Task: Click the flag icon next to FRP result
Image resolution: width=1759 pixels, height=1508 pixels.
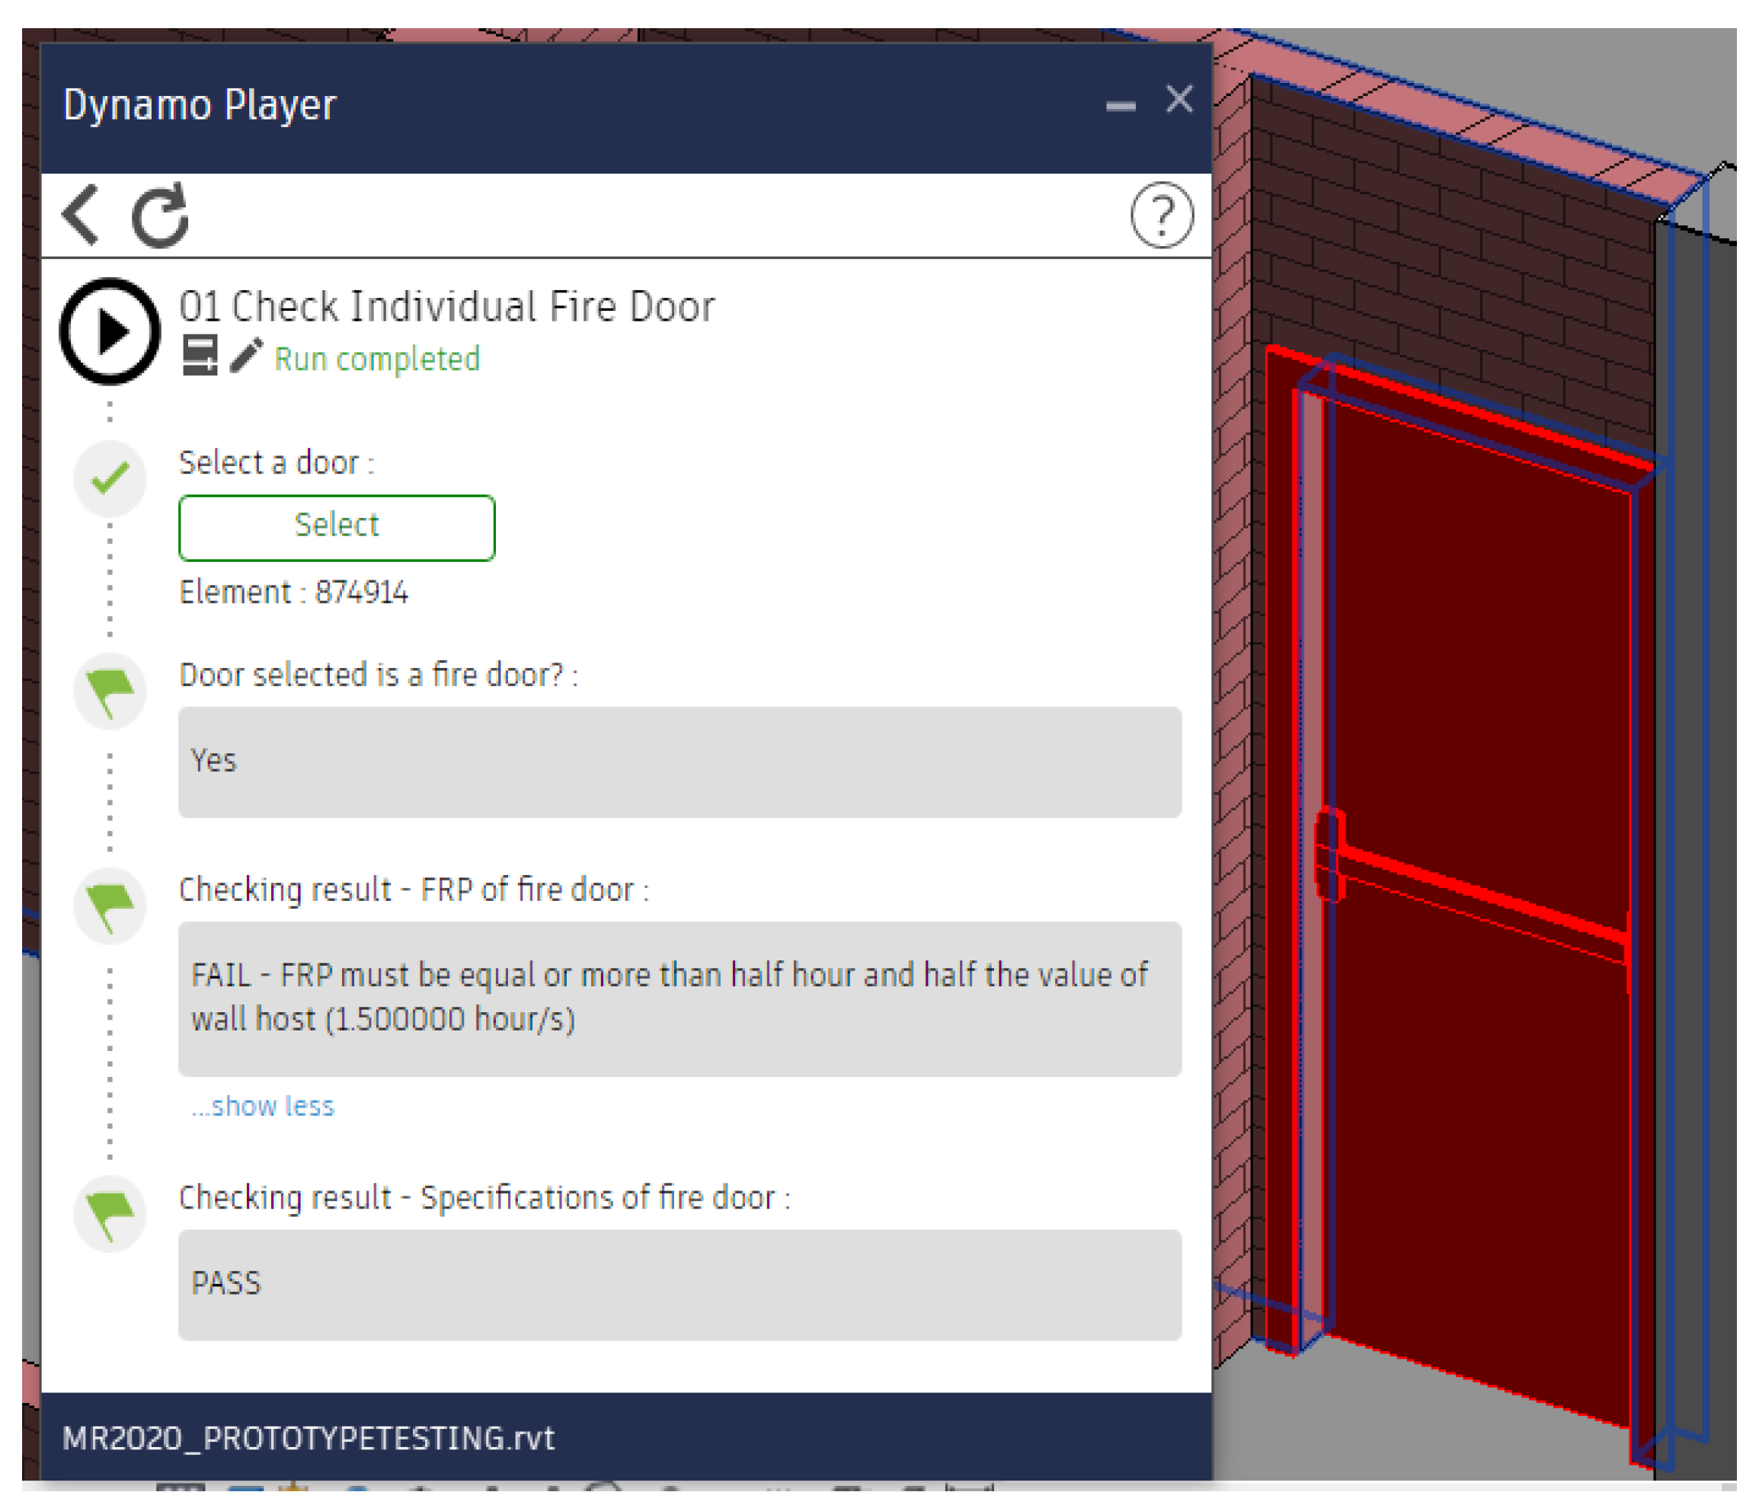Action: click(110, 906)
